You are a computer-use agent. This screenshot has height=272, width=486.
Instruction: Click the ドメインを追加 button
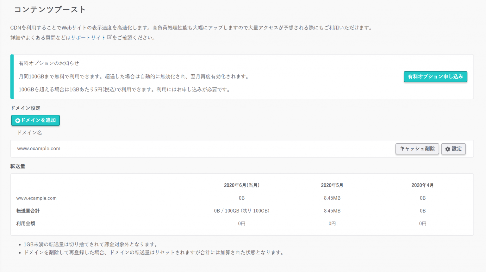tap(35, 120)
